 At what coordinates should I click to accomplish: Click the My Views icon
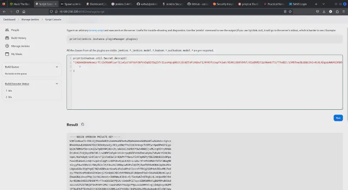coord(7,54)
